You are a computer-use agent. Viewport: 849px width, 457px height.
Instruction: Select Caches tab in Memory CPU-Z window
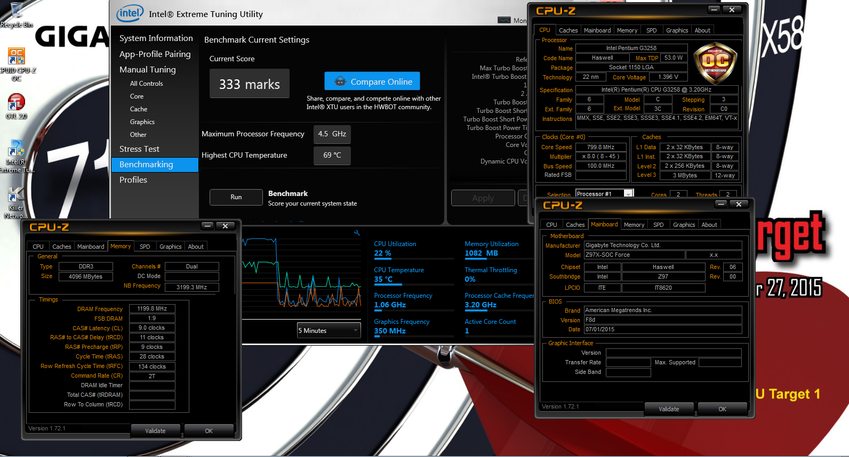61,247
